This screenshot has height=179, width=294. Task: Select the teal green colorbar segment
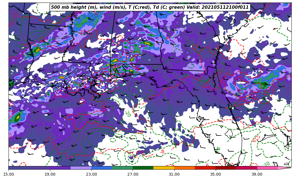122,168
